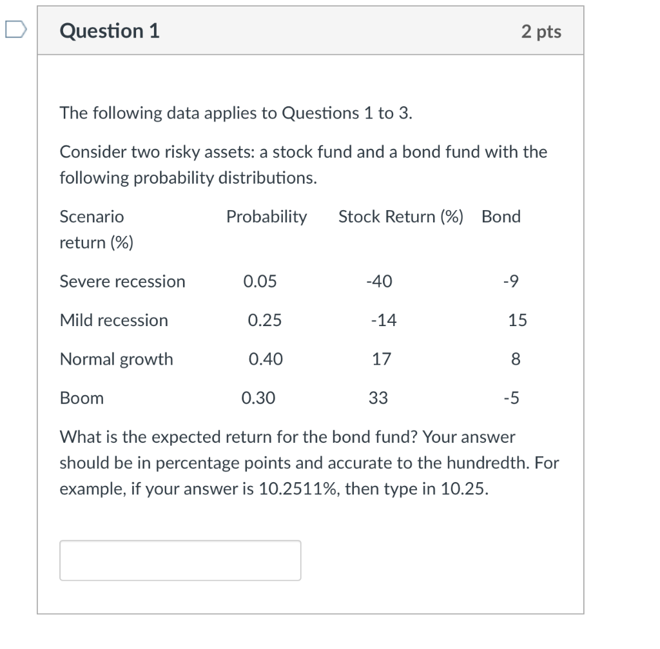Viewport: 660px width, 649px height.
Task: Click the Boom row label
Action: (x=81, y=398)
